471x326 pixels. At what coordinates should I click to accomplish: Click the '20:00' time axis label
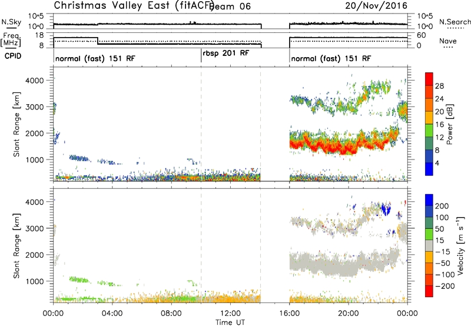pos(349,314)
